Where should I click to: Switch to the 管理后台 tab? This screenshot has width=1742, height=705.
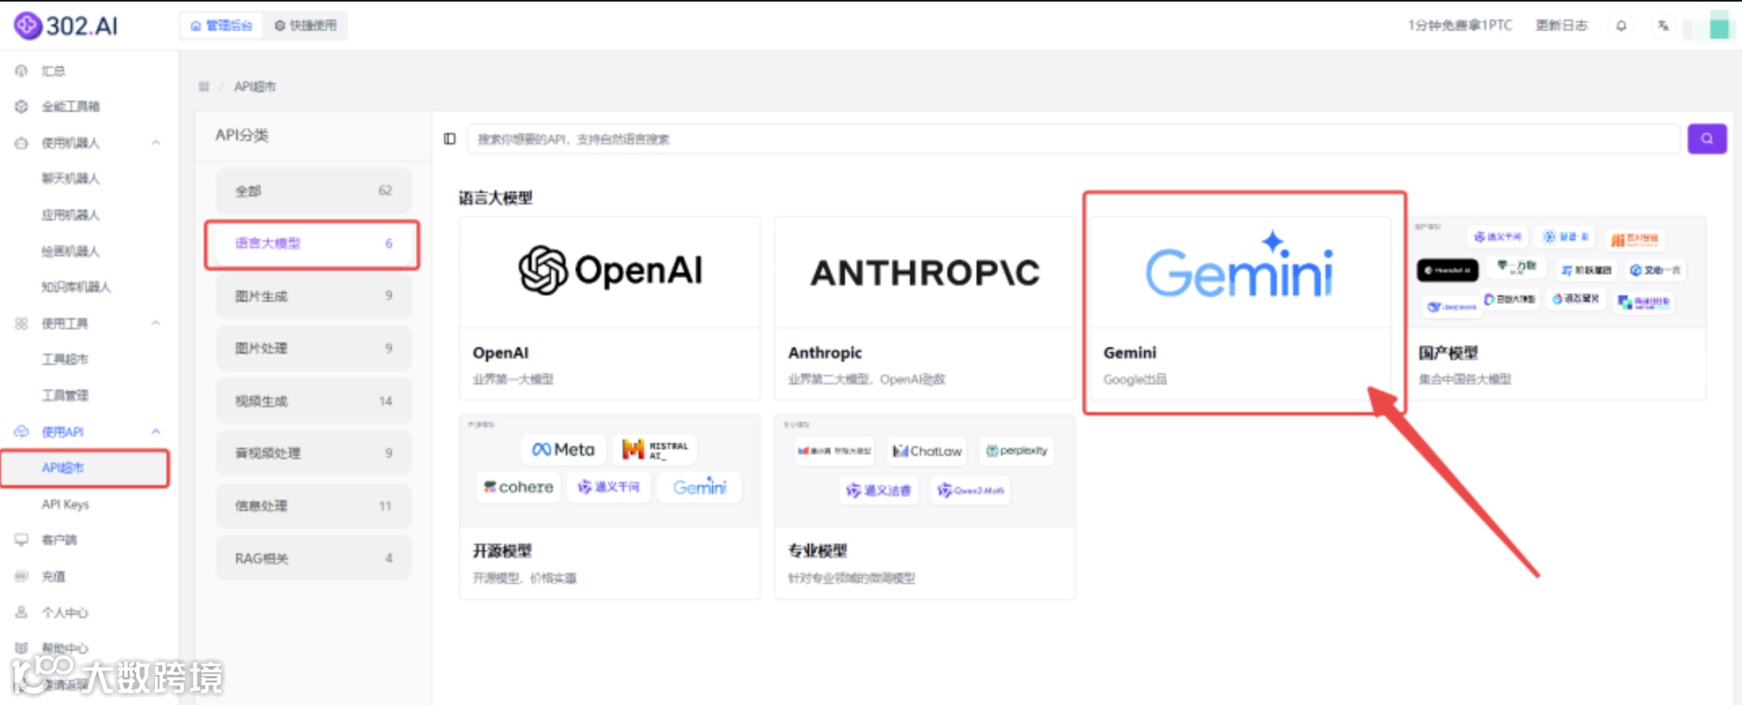click(222, 26)
